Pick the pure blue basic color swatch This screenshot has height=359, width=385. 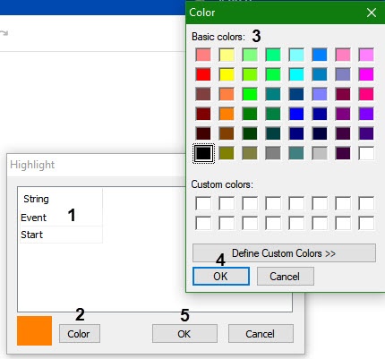pos(296,114)
